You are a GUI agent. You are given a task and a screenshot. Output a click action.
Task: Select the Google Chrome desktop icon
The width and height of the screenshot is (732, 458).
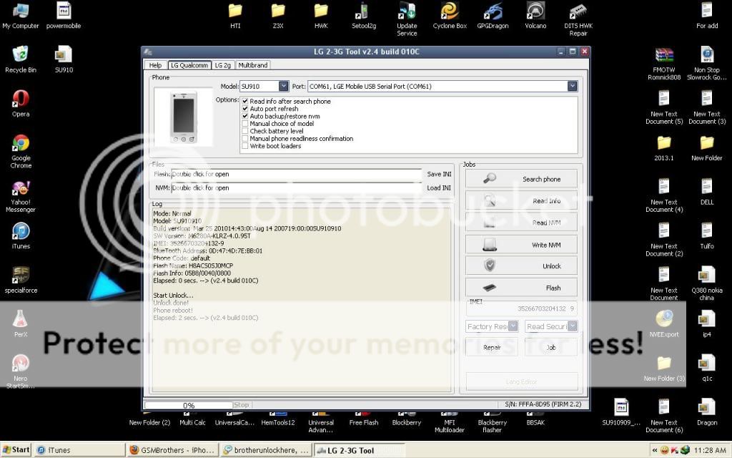tap(21, 152)
